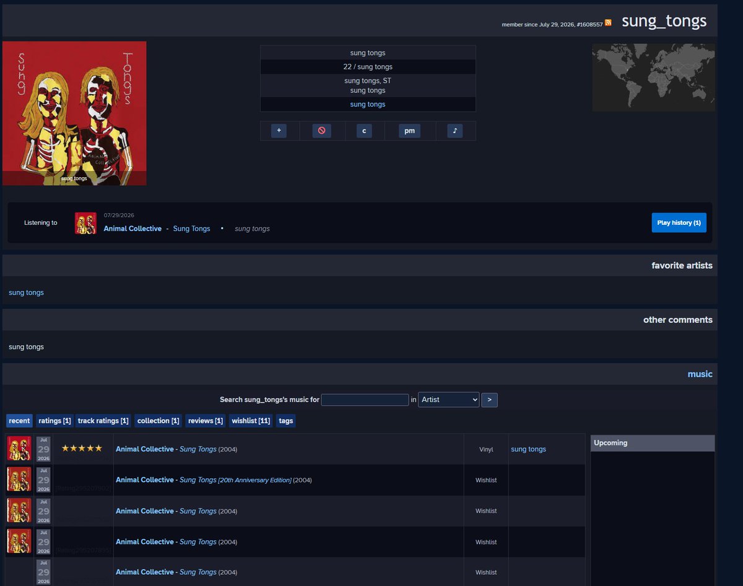Click the Upcoming panel header

[653, 443]
